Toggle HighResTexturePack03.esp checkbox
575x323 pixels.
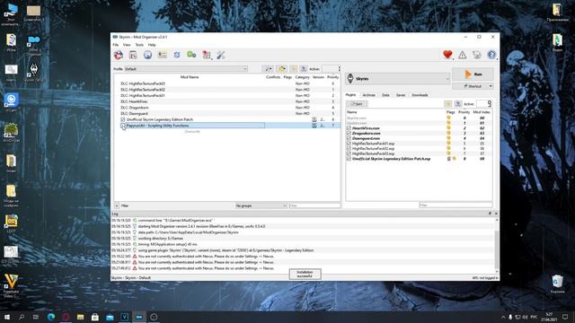click(x=349, y=153)
